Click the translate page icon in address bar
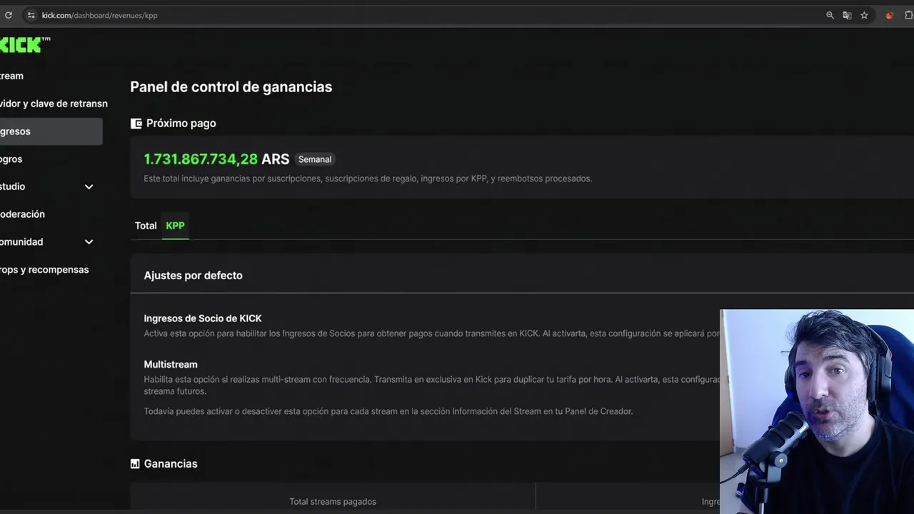914x514 pixels. [847, 15]
